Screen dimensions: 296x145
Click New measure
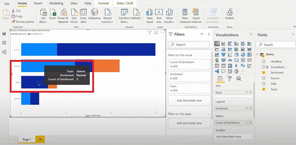pos(185,16)
